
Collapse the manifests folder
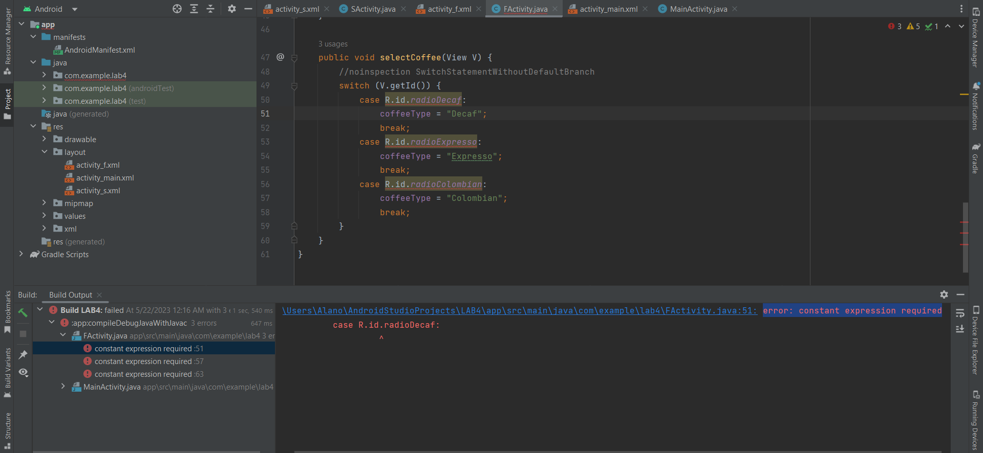pyautogui.click(x=33, y=37)
